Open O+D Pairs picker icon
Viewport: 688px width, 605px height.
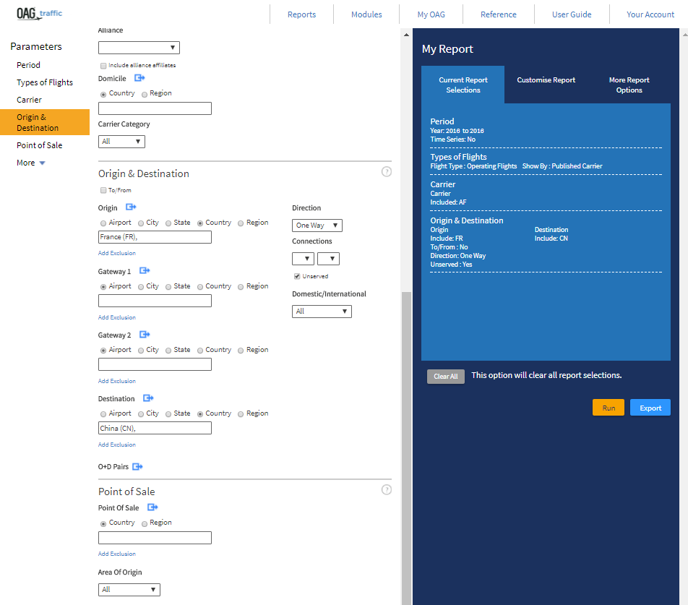(x=138, y=466)
